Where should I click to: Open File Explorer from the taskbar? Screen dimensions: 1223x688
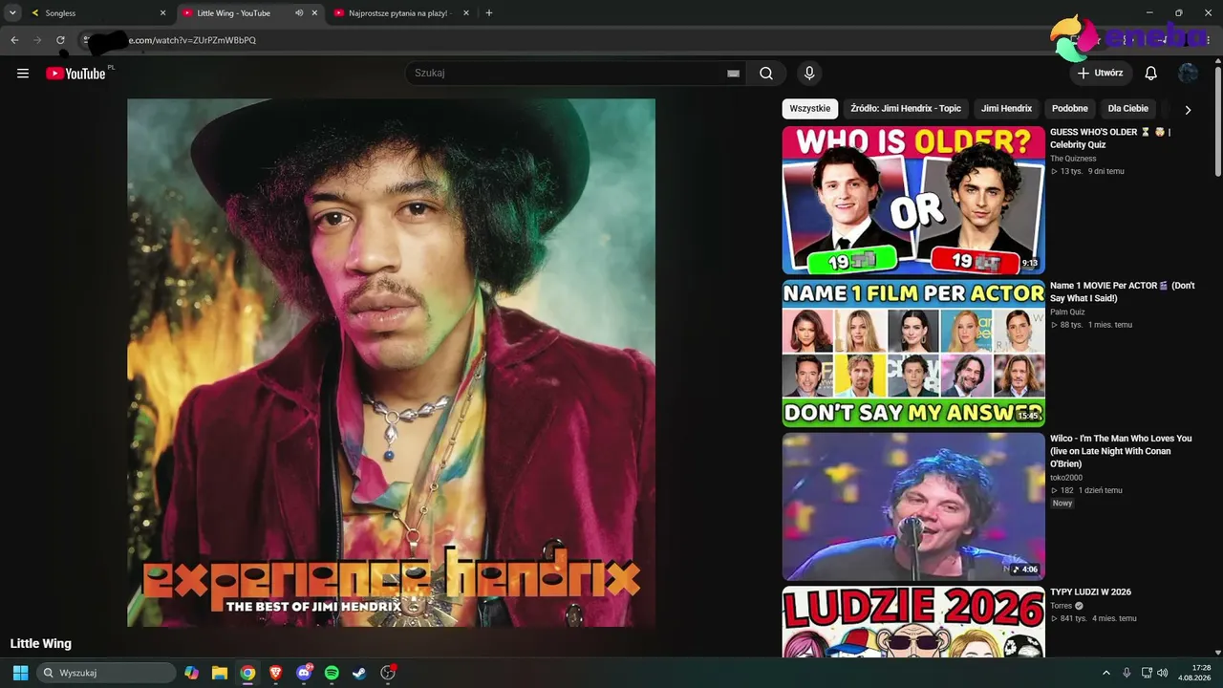pyautogui.click(x=220, y=673)
